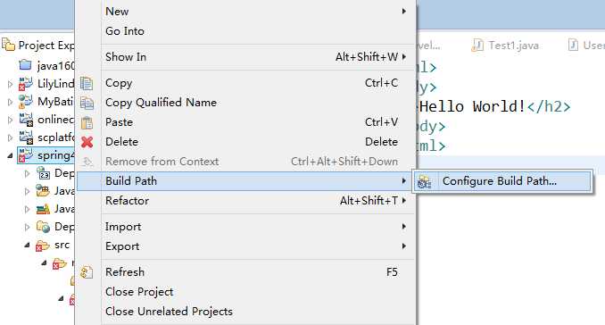Expand the Export submenu arrow
Image resolution: width=605 pixels, height=325 pixels.
click(x=404, y=246)
